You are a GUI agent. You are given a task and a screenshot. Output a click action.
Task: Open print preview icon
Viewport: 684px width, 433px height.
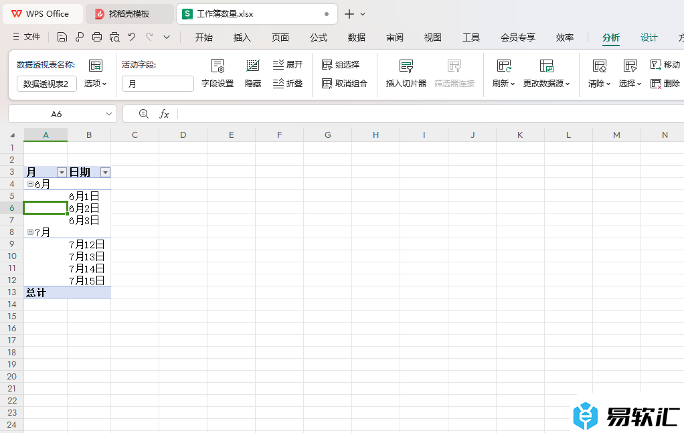pos(114,37)
